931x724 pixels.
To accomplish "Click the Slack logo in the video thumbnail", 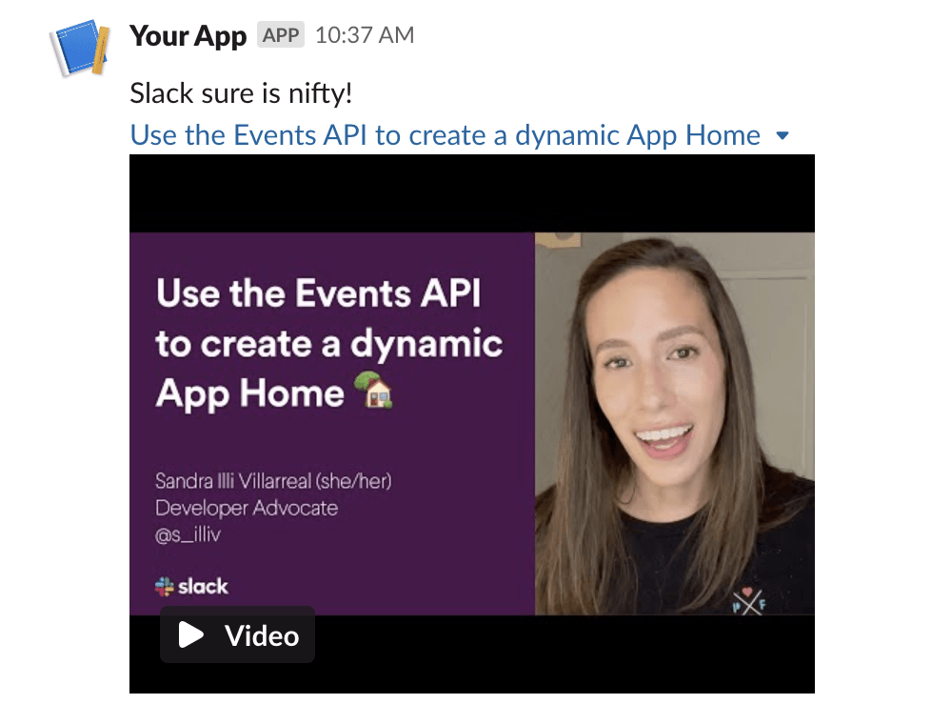I will point(190,587).
